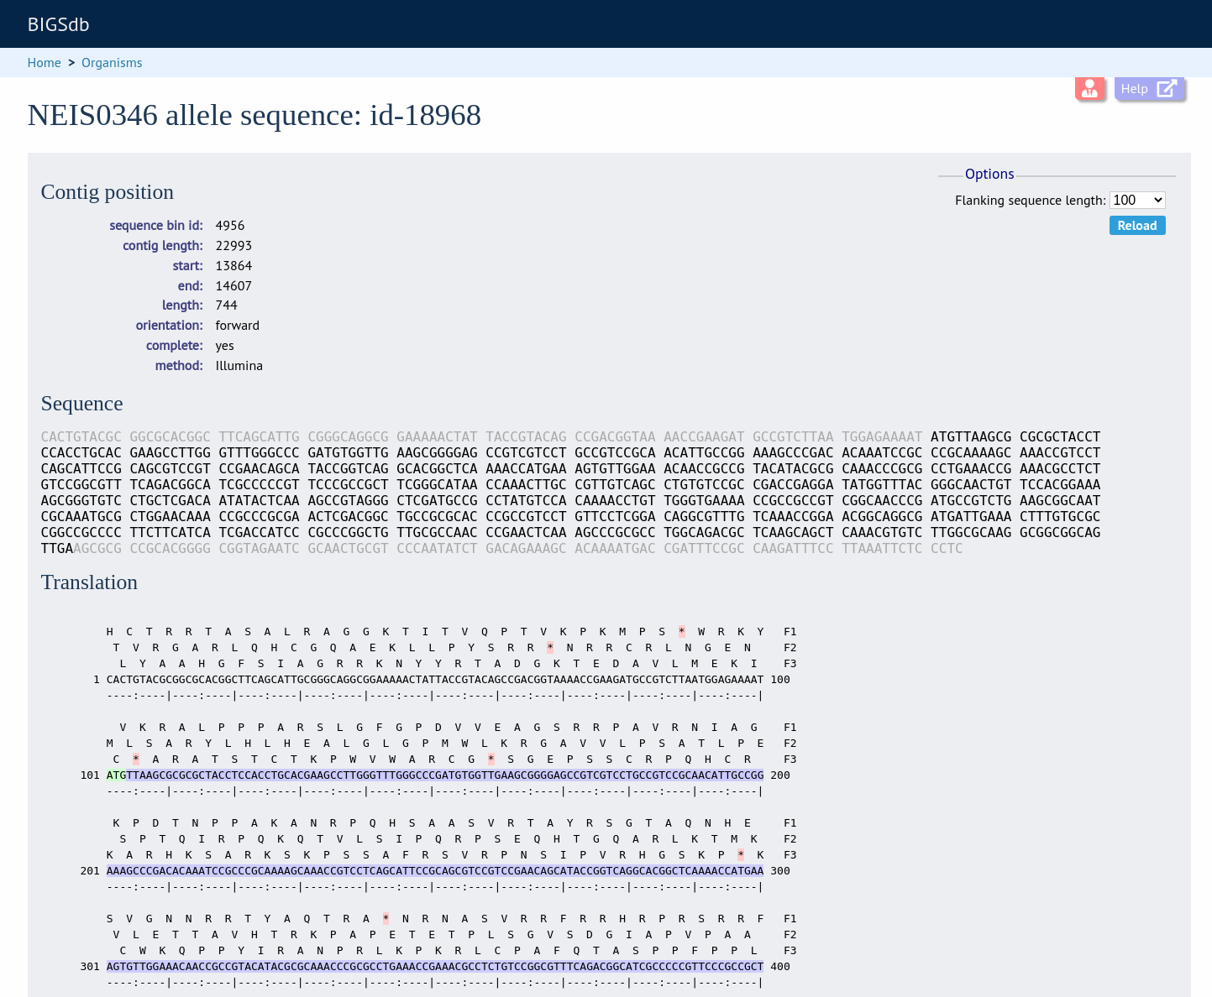Click the method value Illumina
The width and height of the screenshot is (1212, 997).
(239, 366)
